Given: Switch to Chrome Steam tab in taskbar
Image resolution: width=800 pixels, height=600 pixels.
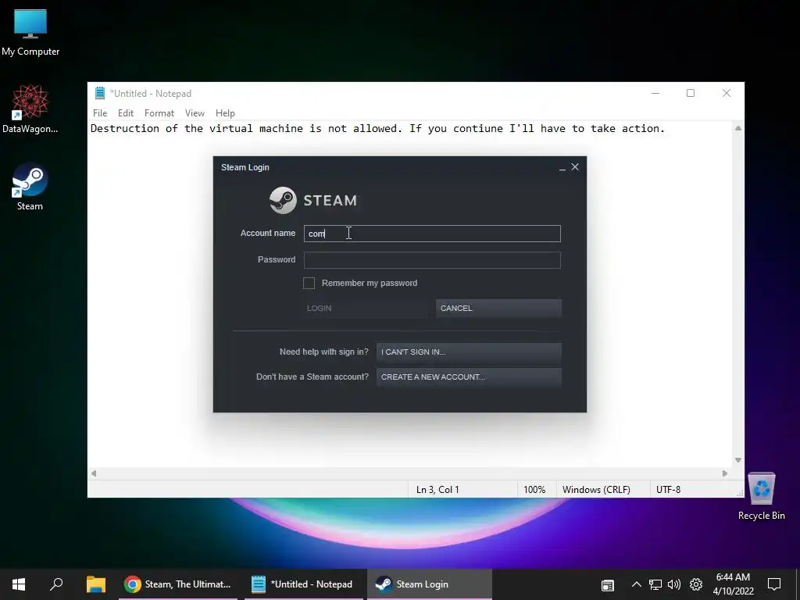Looking at the screenshot, I should pos(177,584).
